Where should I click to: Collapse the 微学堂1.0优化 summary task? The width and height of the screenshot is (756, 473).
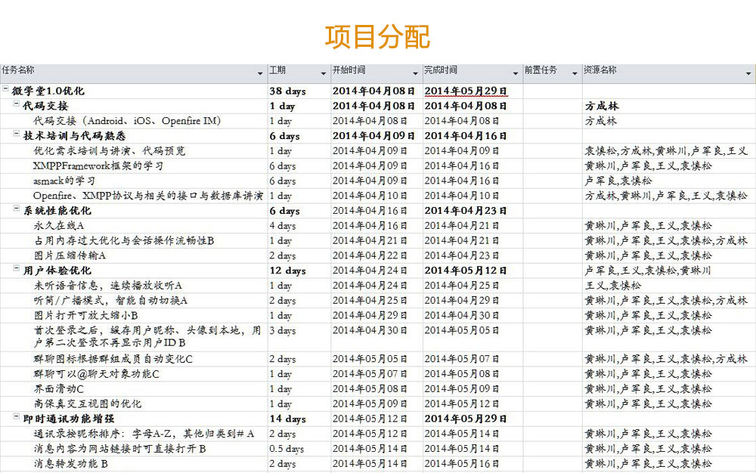click(6, 91)
